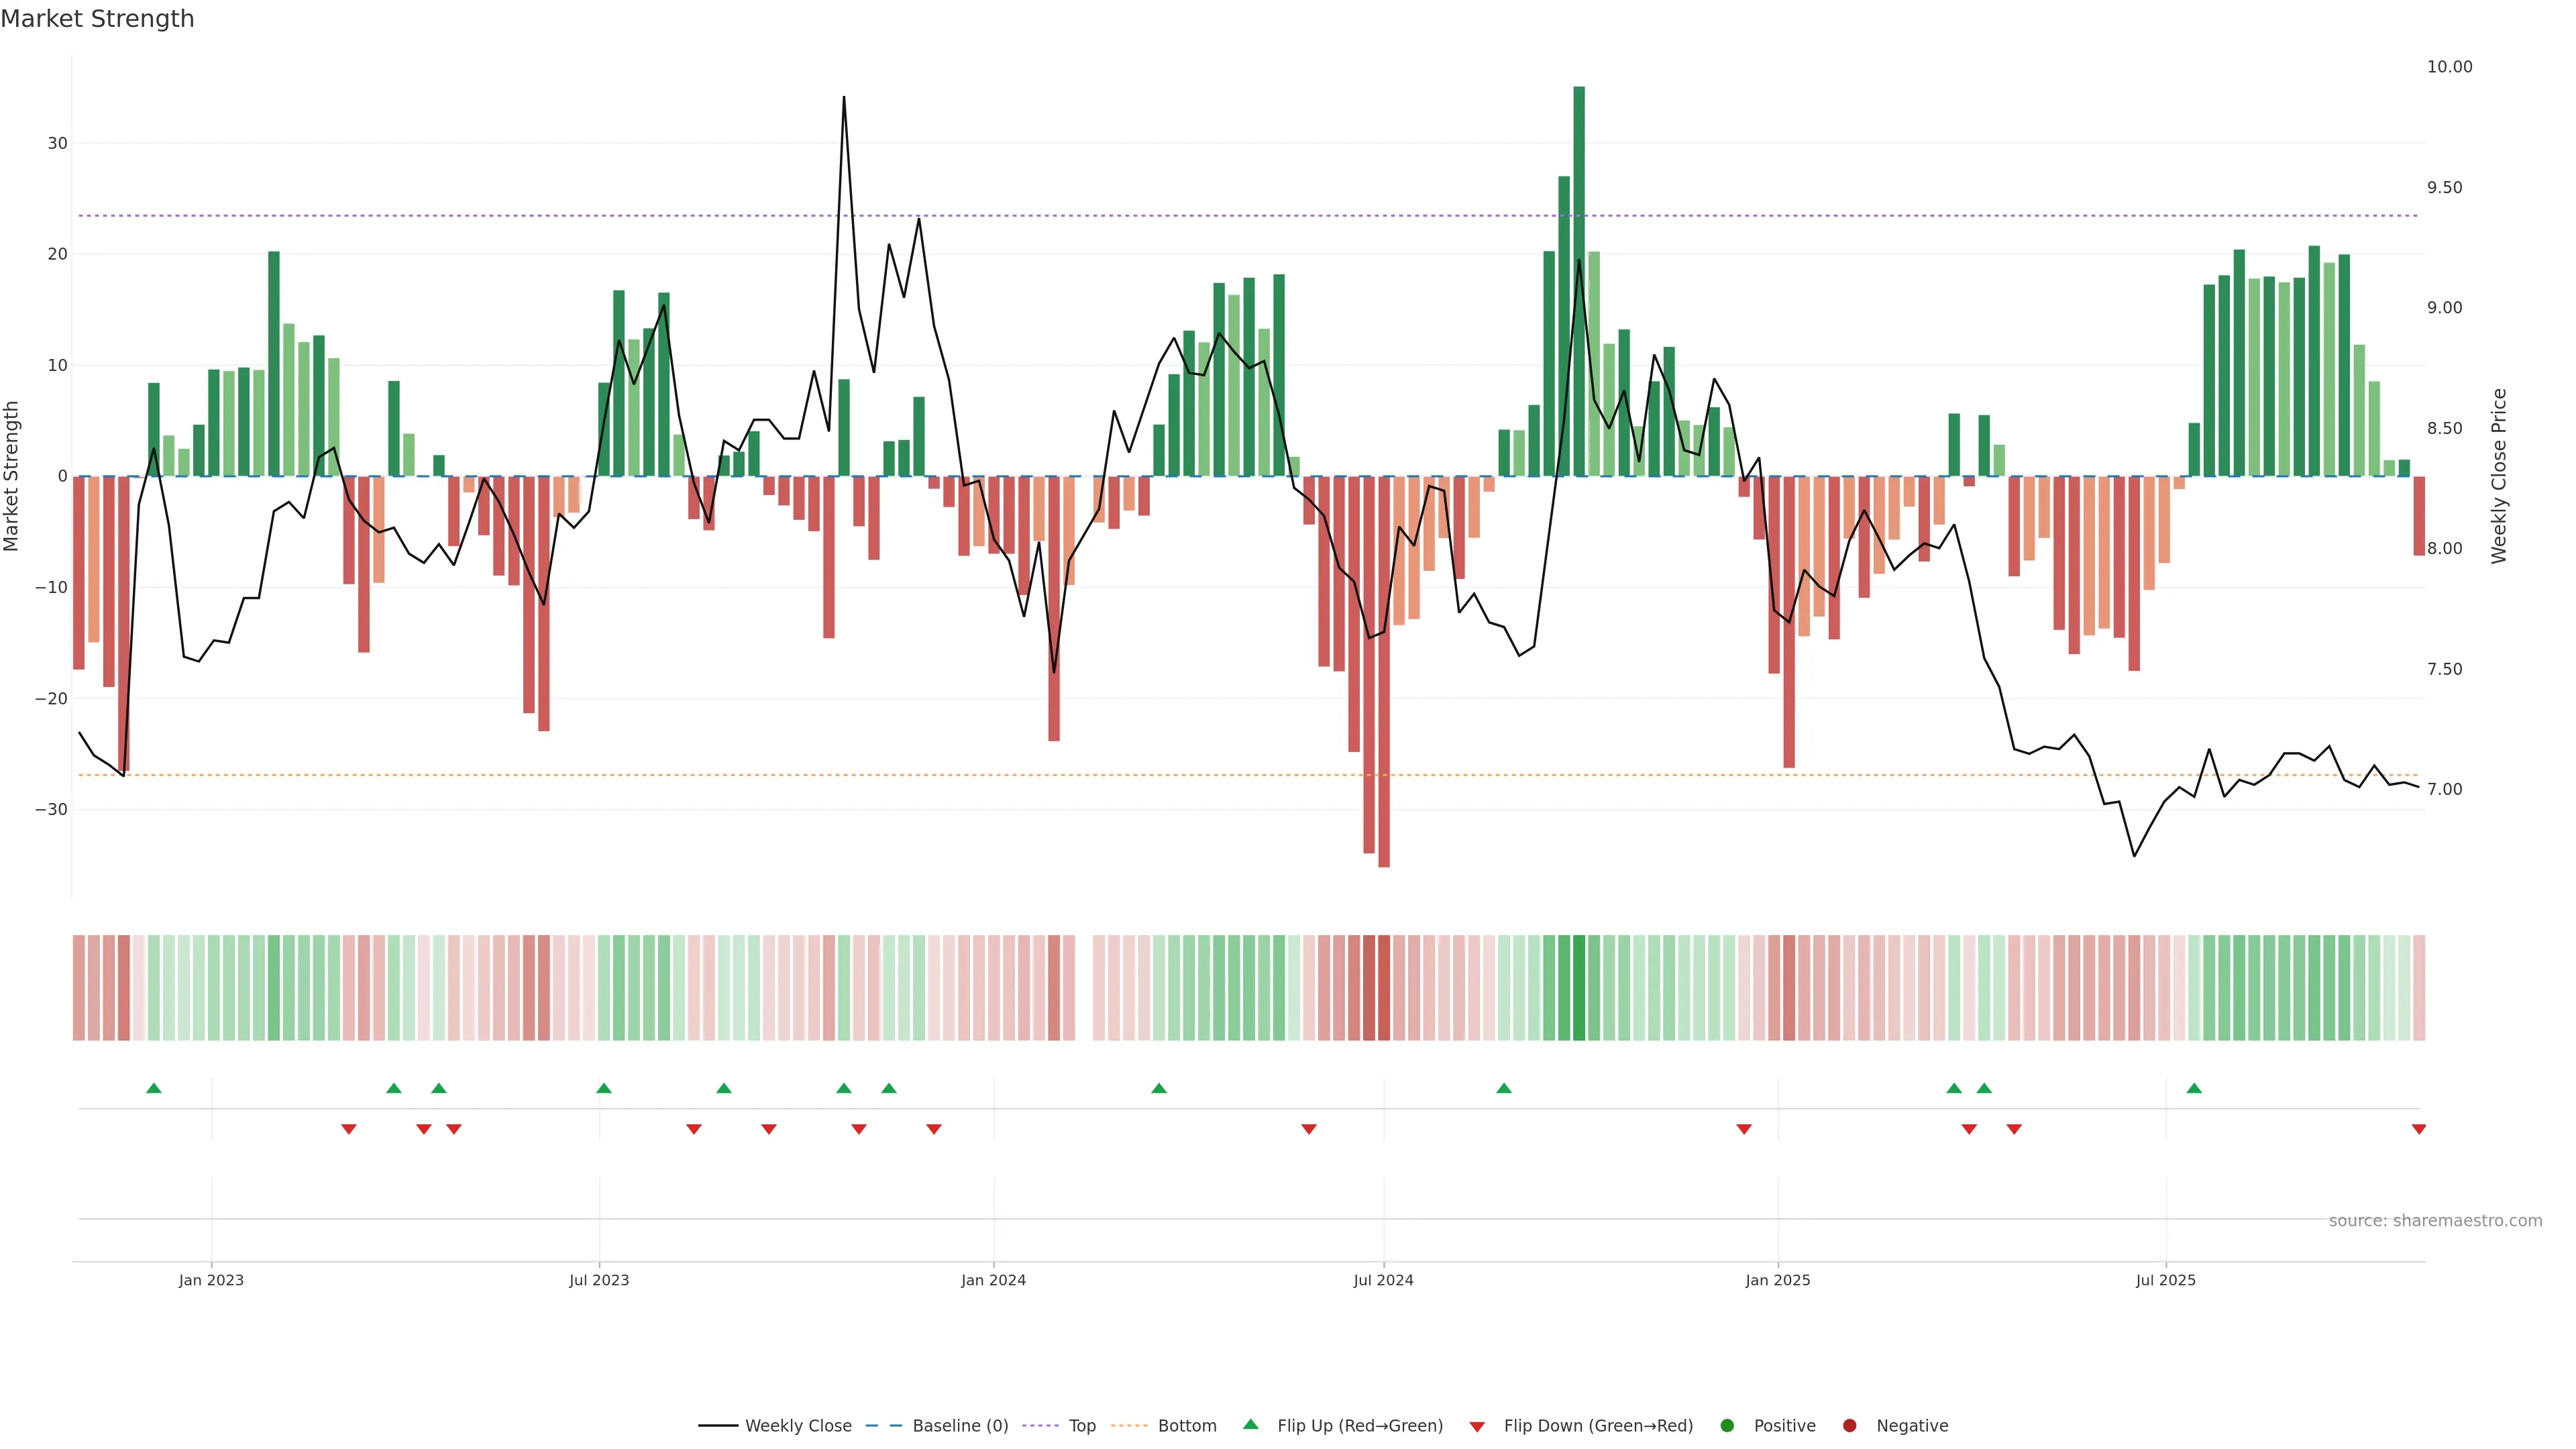Click the Flip Up green triangle legend icon
This screenshot has height=1449, width=2576.
coord(1250,1425)
